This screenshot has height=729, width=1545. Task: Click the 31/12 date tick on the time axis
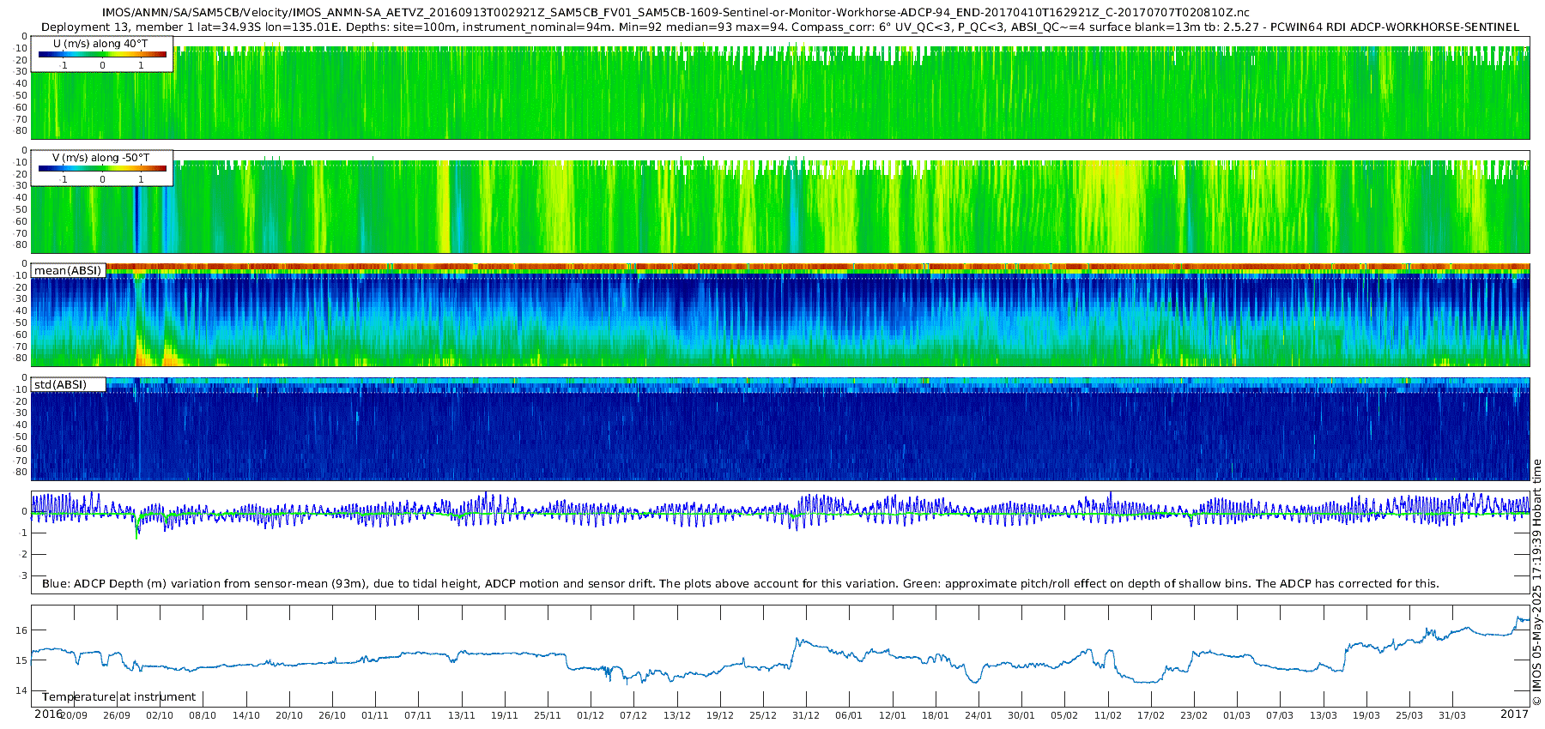[x=805, y=715]
